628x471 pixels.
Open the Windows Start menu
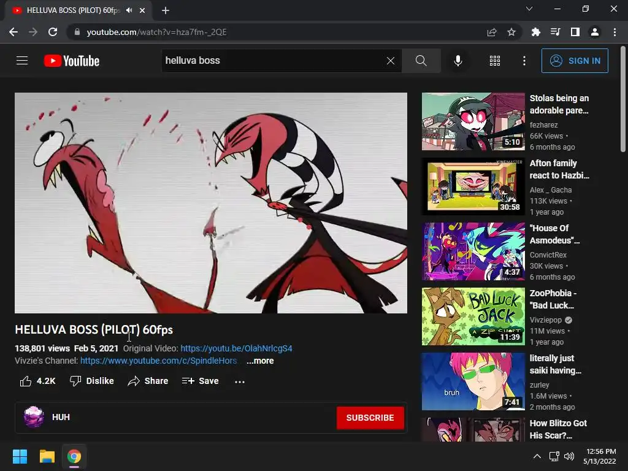pyautogui.click(x=20, y=456)
